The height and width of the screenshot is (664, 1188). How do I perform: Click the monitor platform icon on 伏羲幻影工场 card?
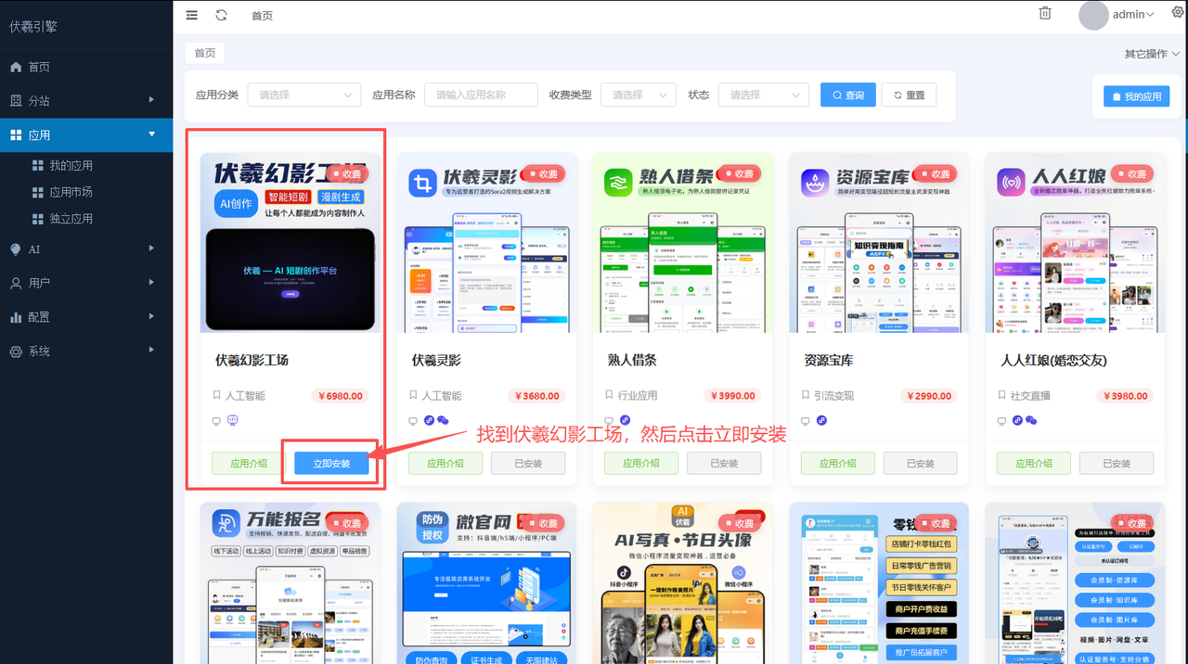[217, 420]
